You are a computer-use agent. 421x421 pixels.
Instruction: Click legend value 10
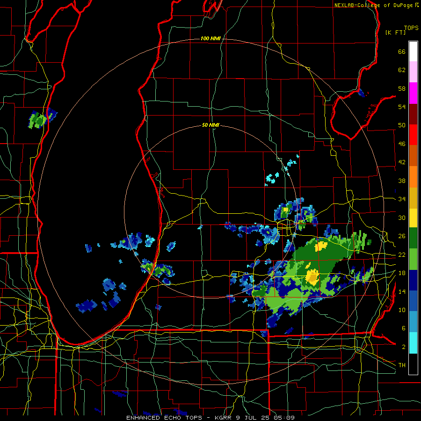coord(402,310)
